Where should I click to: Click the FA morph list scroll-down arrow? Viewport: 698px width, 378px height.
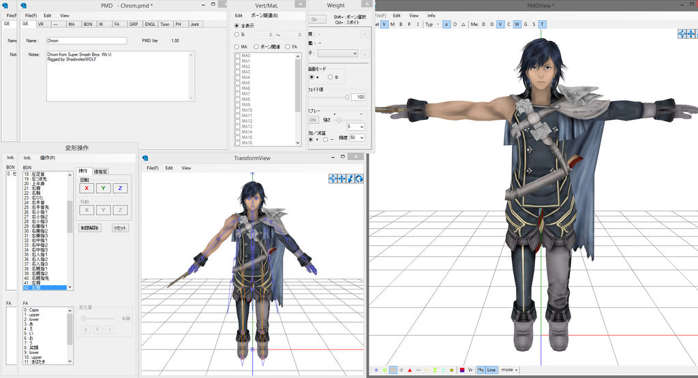pos(70,362)
